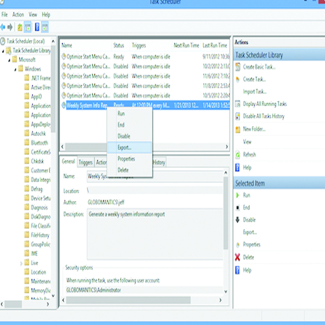Viewport: 325px width, 325px height.
Task: Click the Bluetooth folder icon
Action: [27, 142]
